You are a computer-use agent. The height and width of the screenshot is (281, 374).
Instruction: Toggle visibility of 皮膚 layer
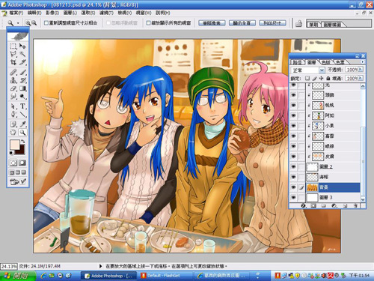293,157
